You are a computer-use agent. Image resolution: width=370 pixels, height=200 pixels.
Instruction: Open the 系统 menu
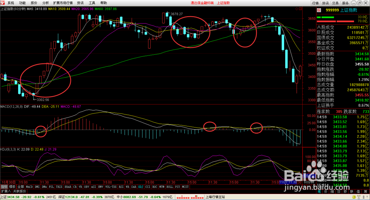coord(11,3)
